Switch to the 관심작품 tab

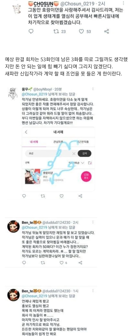[x=58, y=142]
